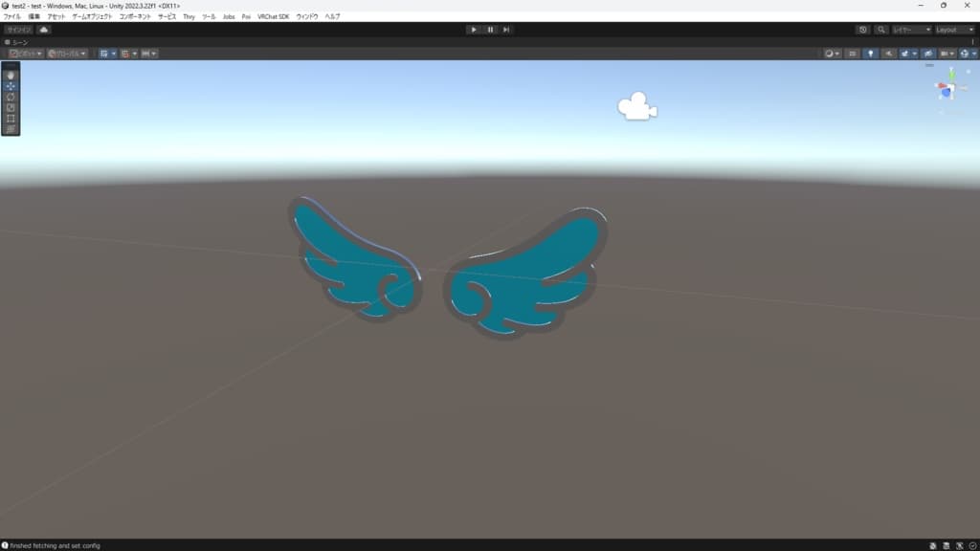Click the green Y axis on the orientation gizmo
The width and height of the screenshot is (980, 551).
951,75
